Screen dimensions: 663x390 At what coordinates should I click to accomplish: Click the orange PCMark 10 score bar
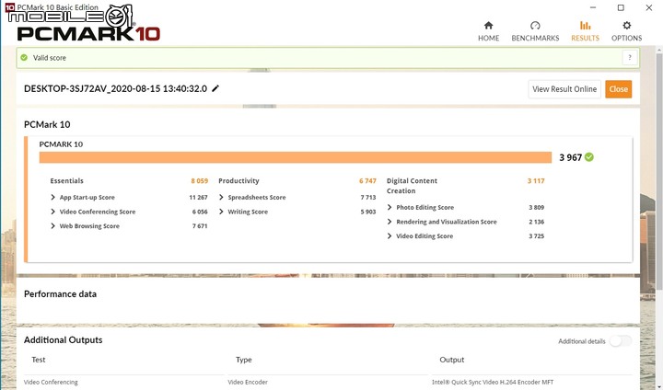[x=296, y=157]
